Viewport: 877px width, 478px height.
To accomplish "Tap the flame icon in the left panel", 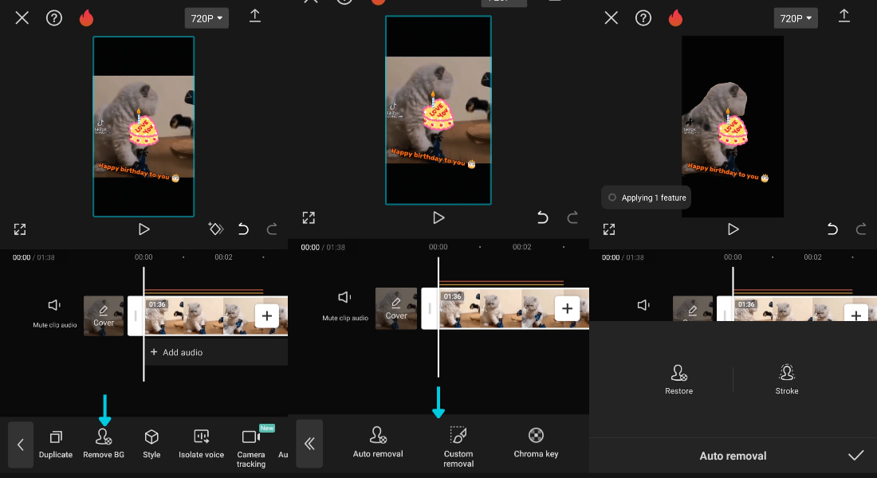I will 86,18.
